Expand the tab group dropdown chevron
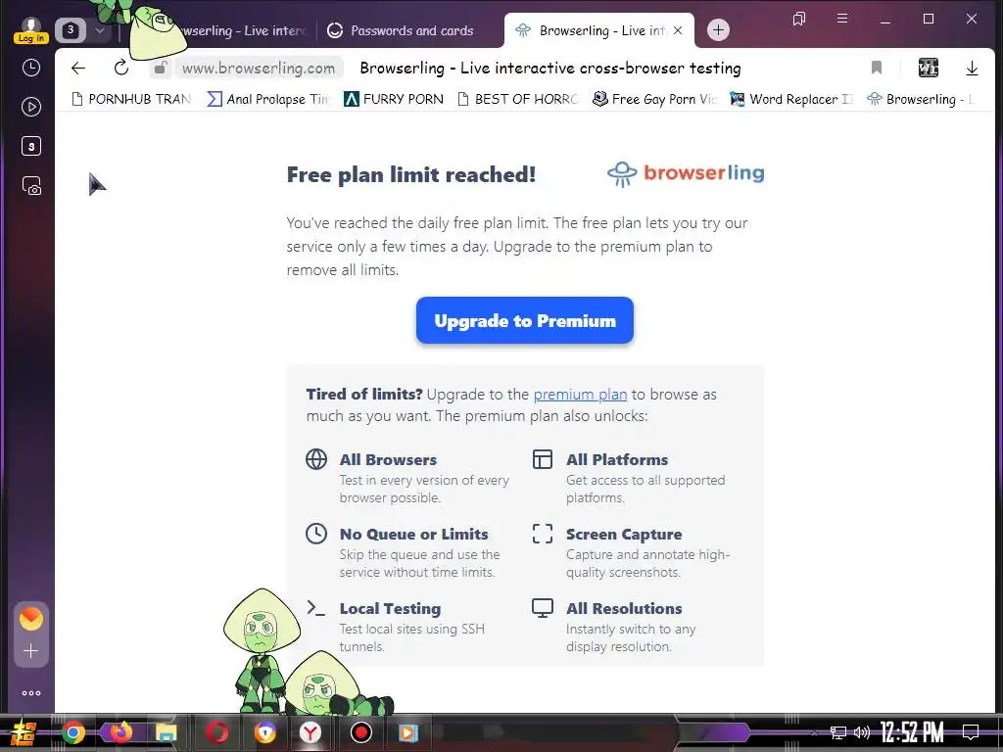 100,30
